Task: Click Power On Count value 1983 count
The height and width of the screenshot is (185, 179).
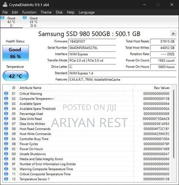Action: click(163, 60)
